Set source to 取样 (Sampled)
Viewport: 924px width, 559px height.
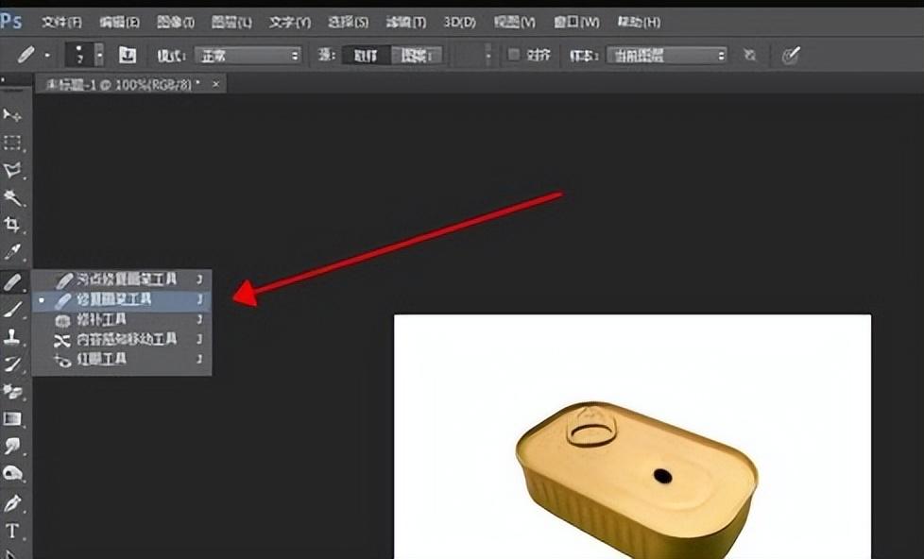[x=366, y=56]
